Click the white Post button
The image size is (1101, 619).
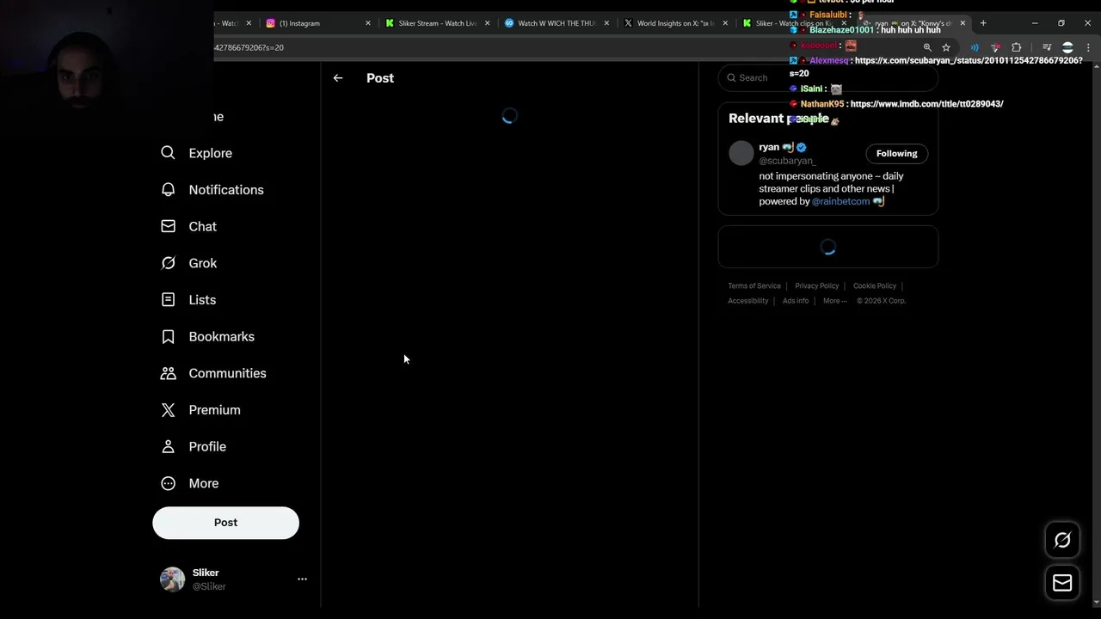(225, 523)
